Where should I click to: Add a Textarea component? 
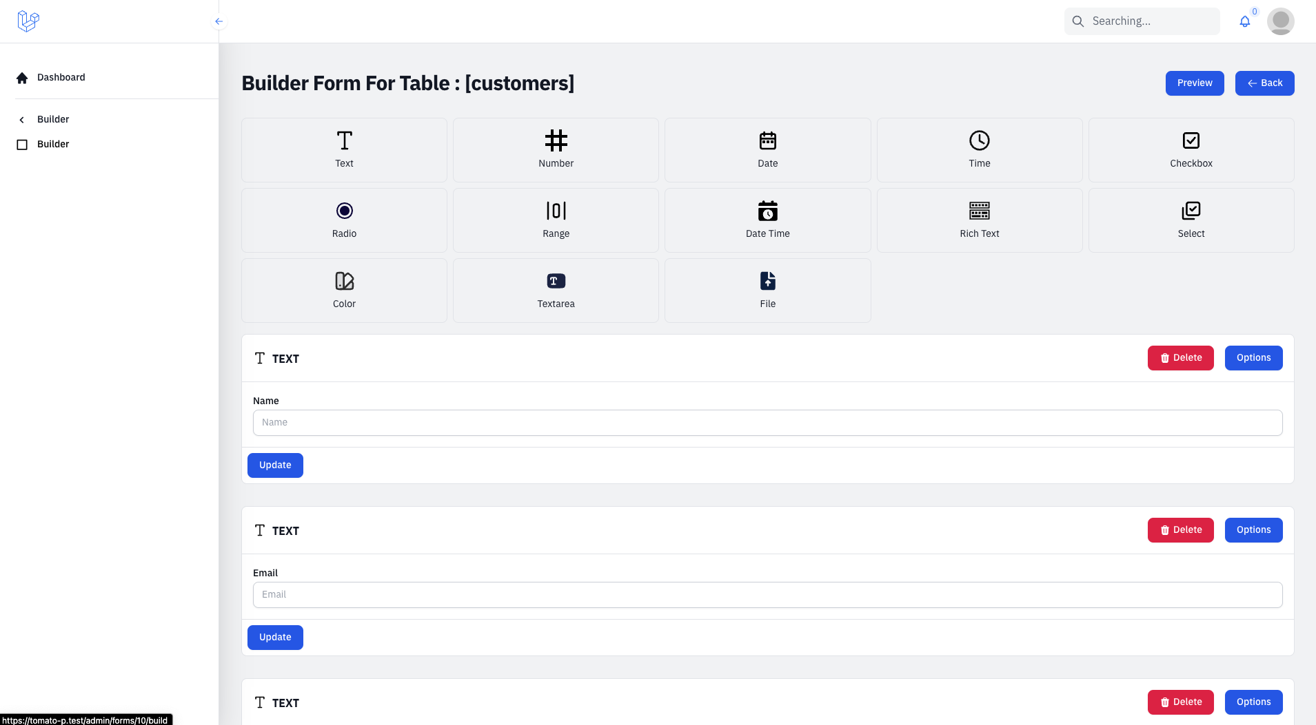tap(556, 291)
